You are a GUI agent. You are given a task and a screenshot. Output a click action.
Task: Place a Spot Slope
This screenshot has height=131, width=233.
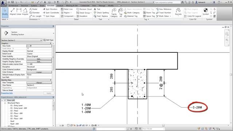pyautogui.click(x=49, y=16)
